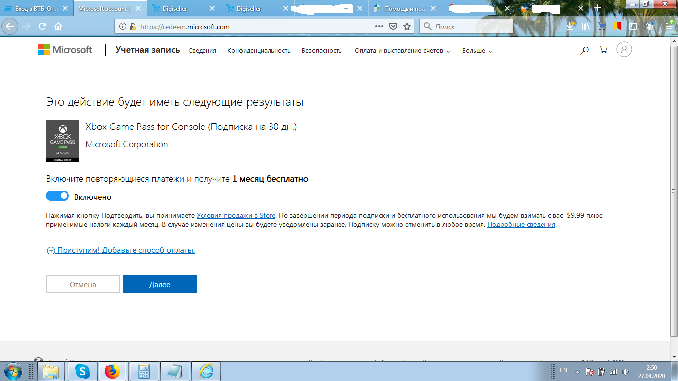Click the 'Далее' button

(x=160, y=284)
